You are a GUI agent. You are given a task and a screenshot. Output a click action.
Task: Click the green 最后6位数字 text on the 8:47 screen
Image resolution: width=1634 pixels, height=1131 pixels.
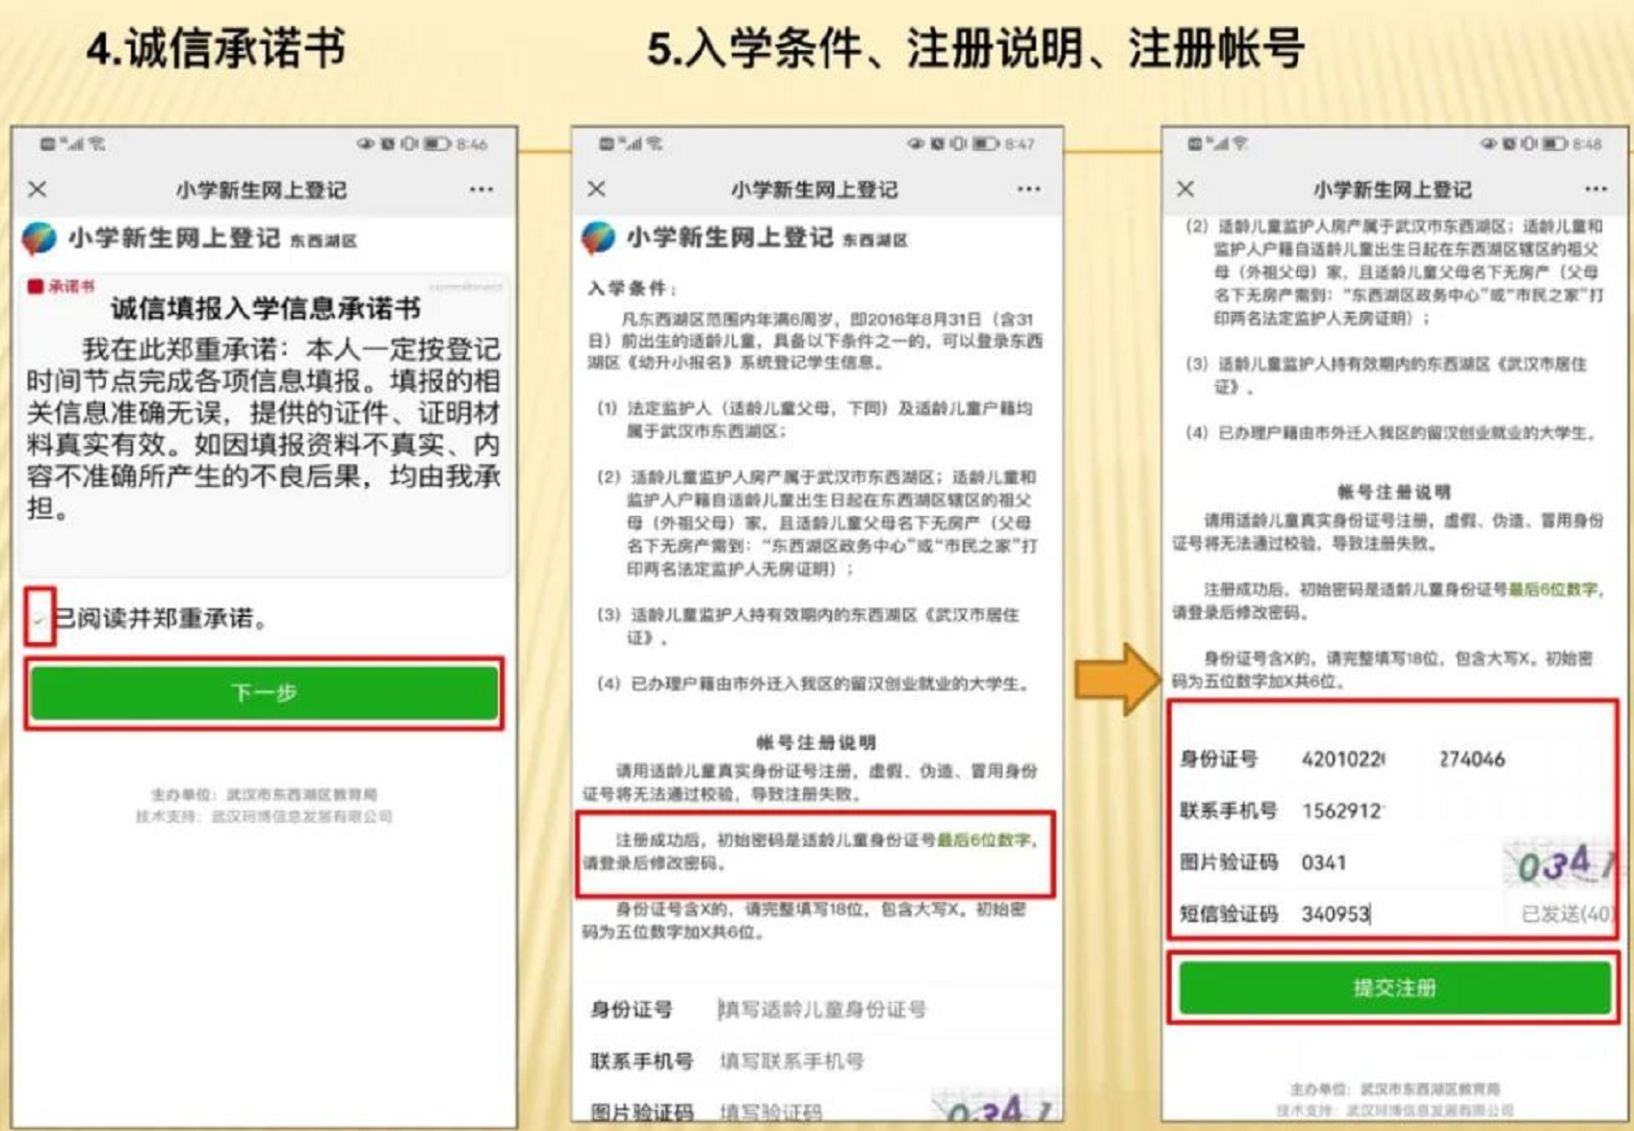984,840
